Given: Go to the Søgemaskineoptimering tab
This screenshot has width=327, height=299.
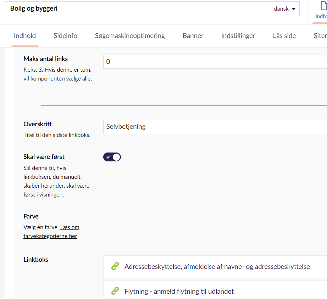Looking at the screenshot, I should click(x=130, y=35).
